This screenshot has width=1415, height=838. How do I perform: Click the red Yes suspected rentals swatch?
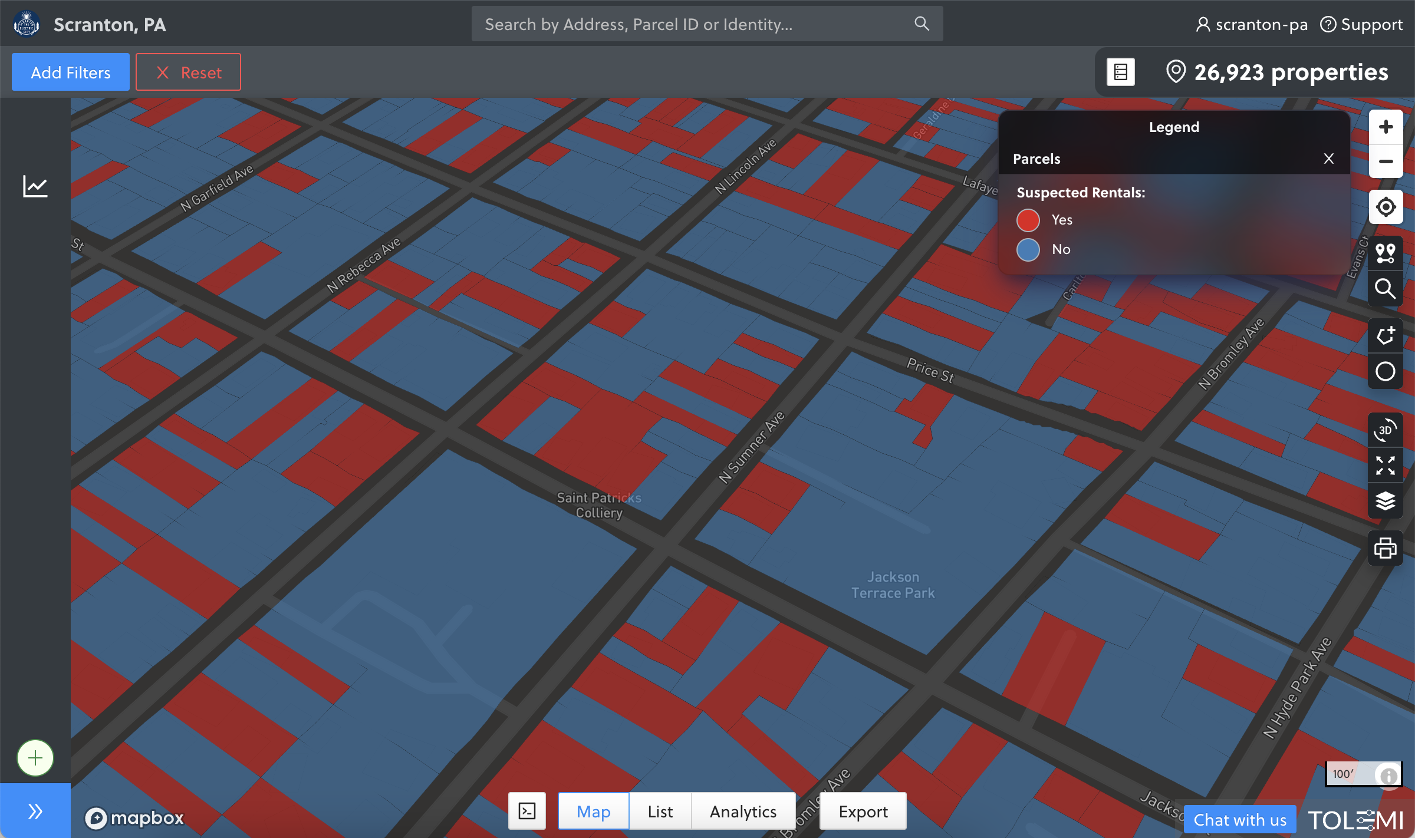pos(1028,220)
